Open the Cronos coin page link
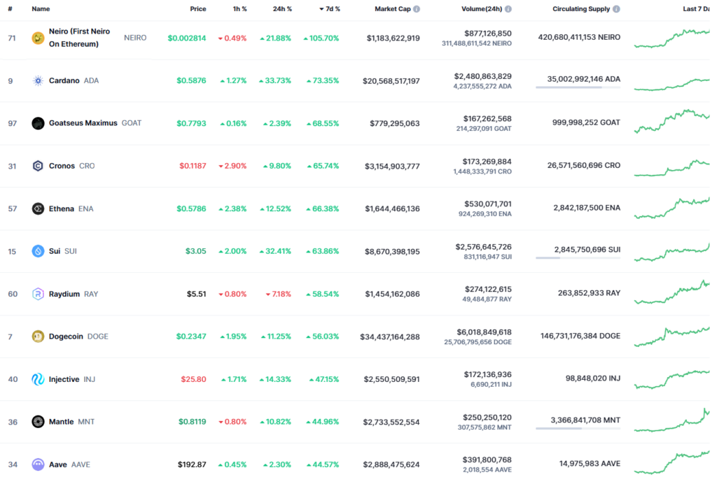The width and height of the screenshot is (717, 482). (62, 166)
